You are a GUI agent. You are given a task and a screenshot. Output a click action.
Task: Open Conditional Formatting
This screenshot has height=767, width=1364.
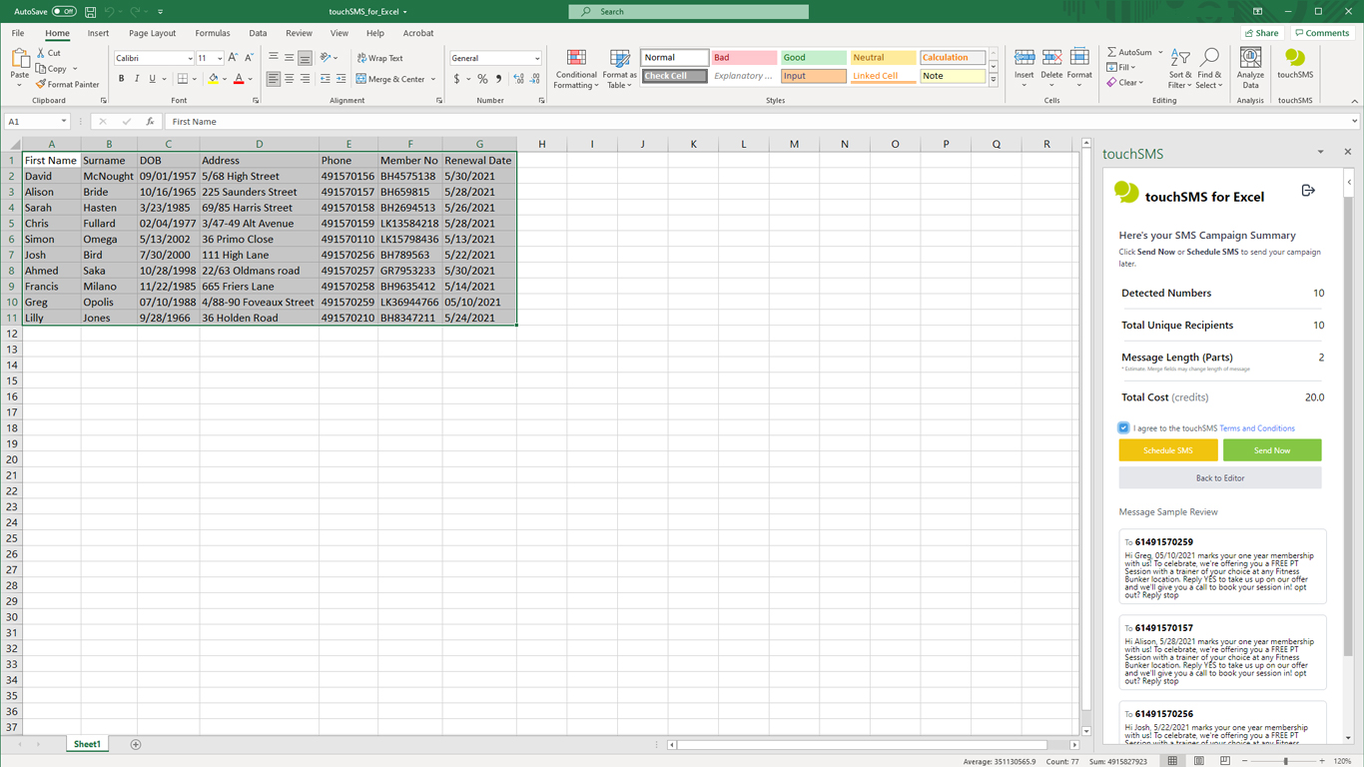576,68
